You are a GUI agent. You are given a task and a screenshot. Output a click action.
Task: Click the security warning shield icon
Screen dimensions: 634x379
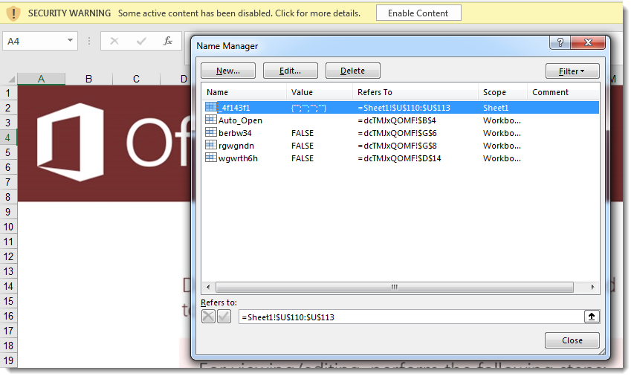coord(13,13)
